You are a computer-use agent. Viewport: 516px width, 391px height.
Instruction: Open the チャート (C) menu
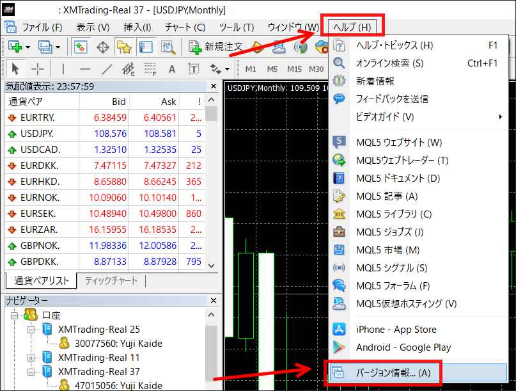click(185, 27)
